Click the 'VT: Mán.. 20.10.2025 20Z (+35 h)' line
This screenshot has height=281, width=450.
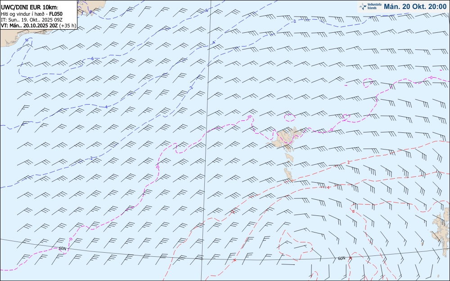pos(38,26)
